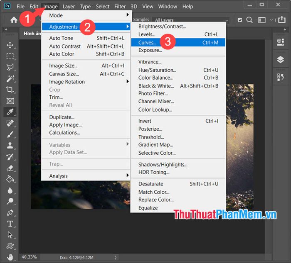
Task: Choose Brightness/Contrast adjustment
Action: [x=178, y=27]
